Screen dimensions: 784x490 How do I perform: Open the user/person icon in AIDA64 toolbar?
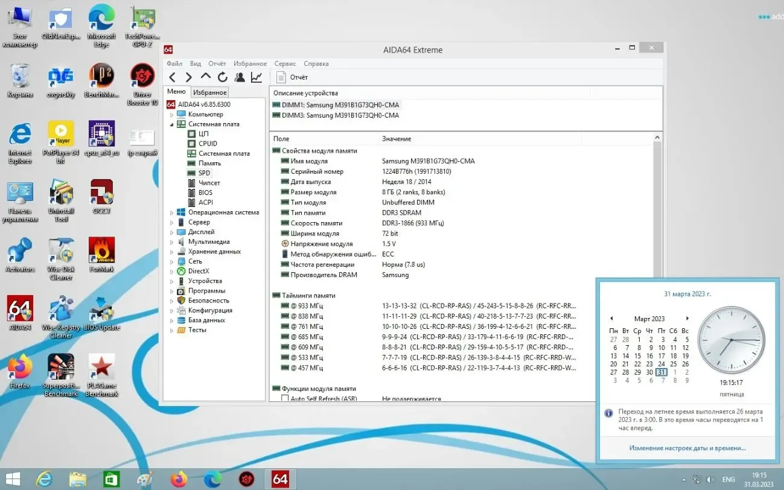click(239, 77)
